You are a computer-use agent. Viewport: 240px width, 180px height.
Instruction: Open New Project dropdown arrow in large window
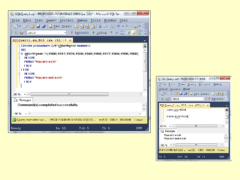click(20, 26)
